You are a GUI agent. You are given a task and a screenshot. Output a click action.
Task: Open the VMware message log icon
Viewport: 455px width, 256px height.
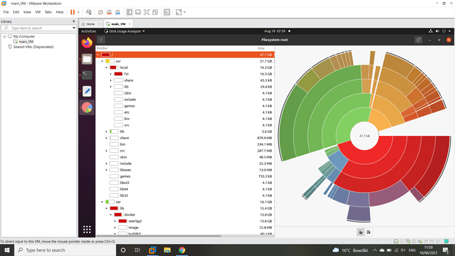[446, 241]
